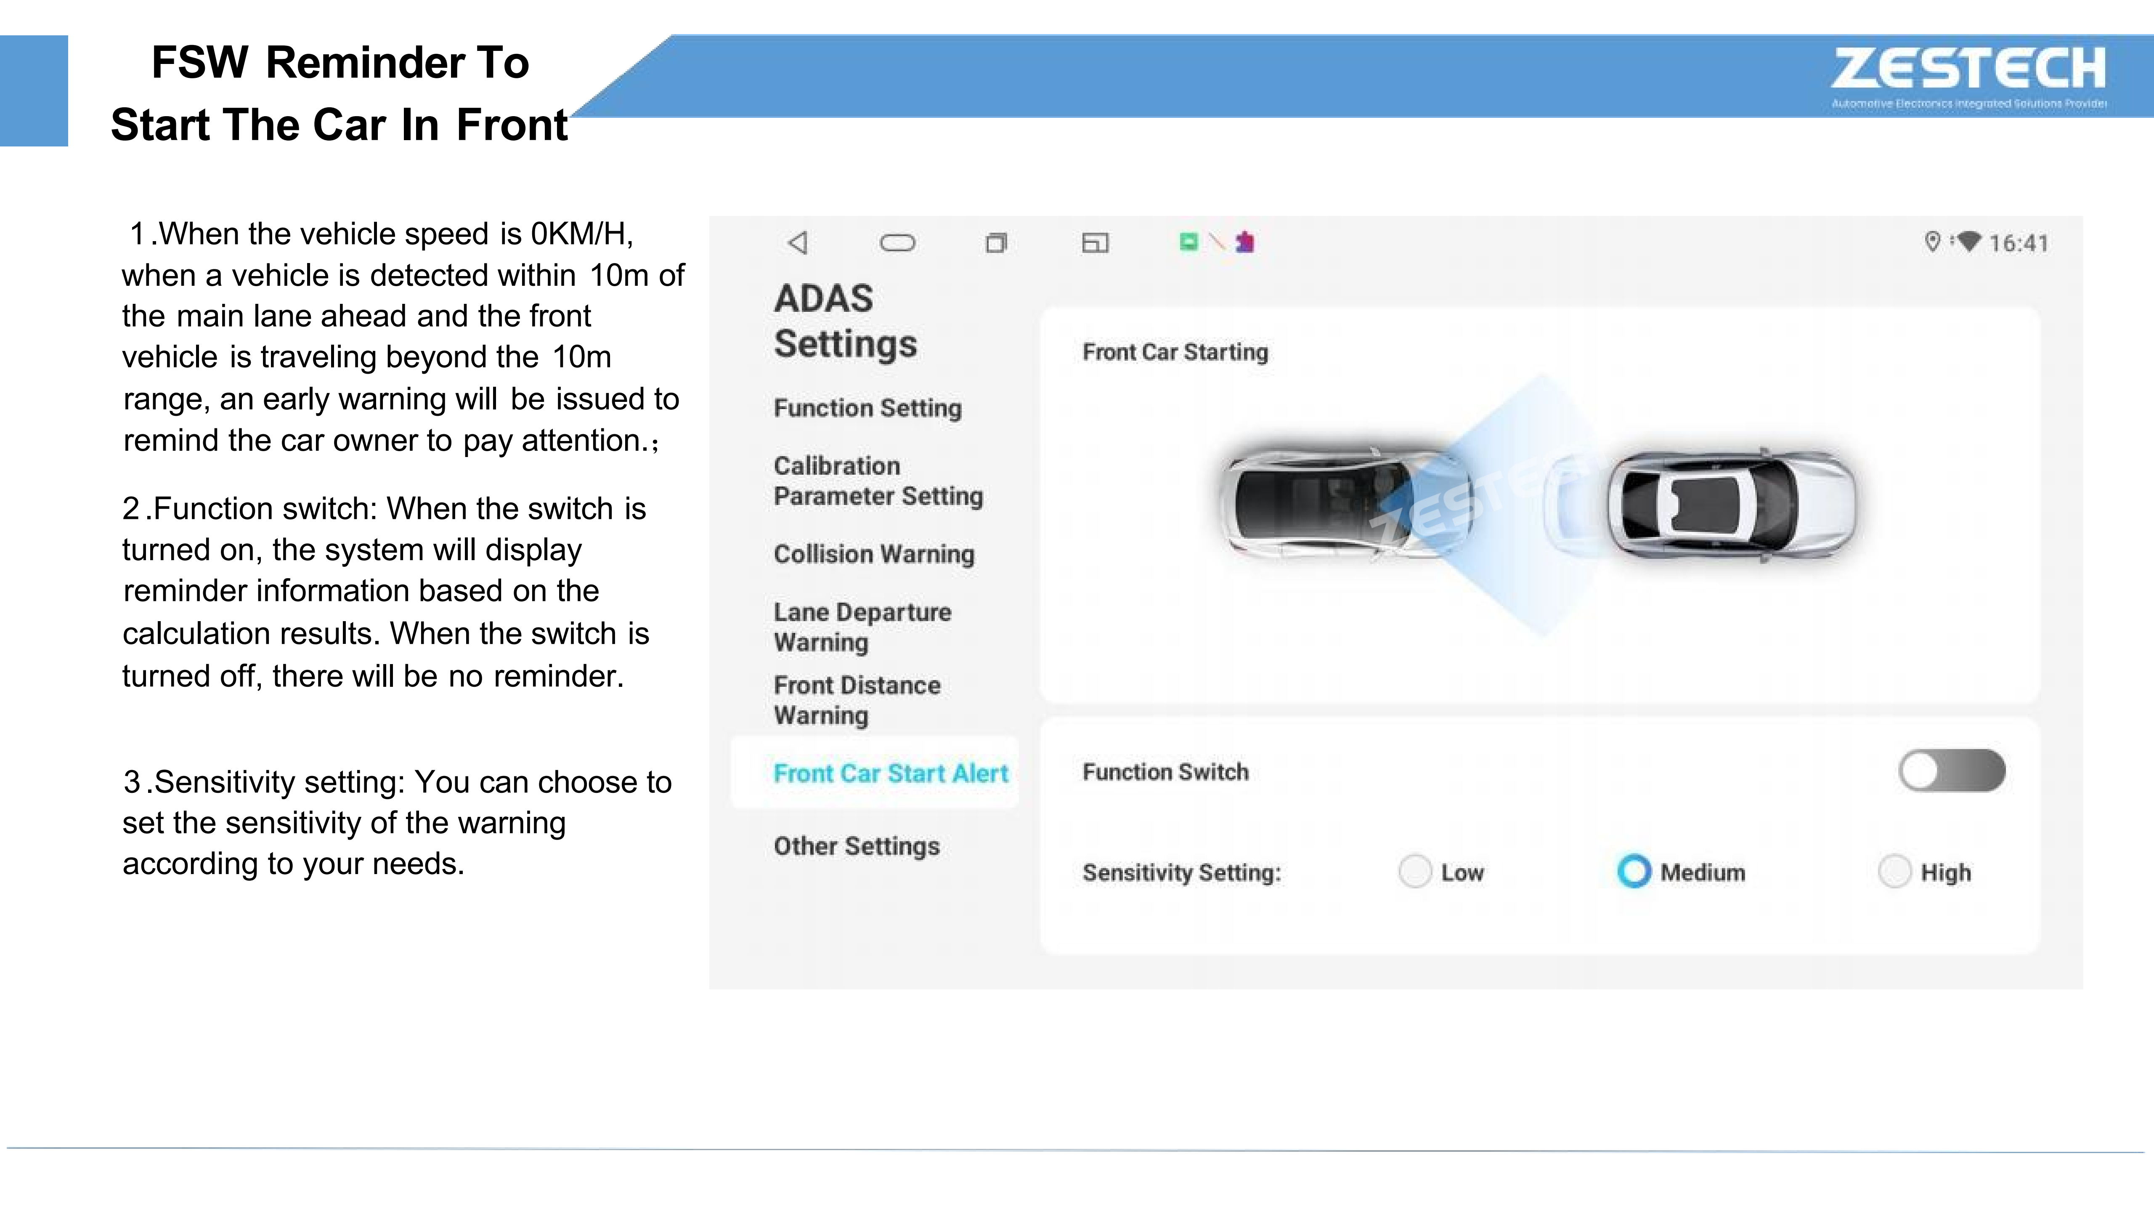
Task: Open Function Setting menu item
Action: [x=867, y=408]
